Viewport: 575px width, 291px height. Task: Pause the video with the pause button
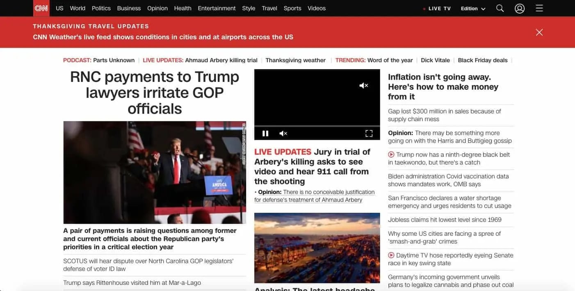point(265,133)
